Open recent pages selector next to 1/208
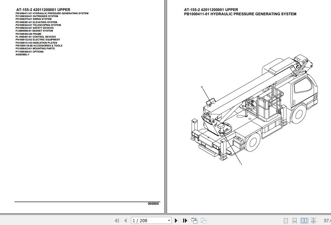This screenshot has height=225, width=331. point(169,220)
